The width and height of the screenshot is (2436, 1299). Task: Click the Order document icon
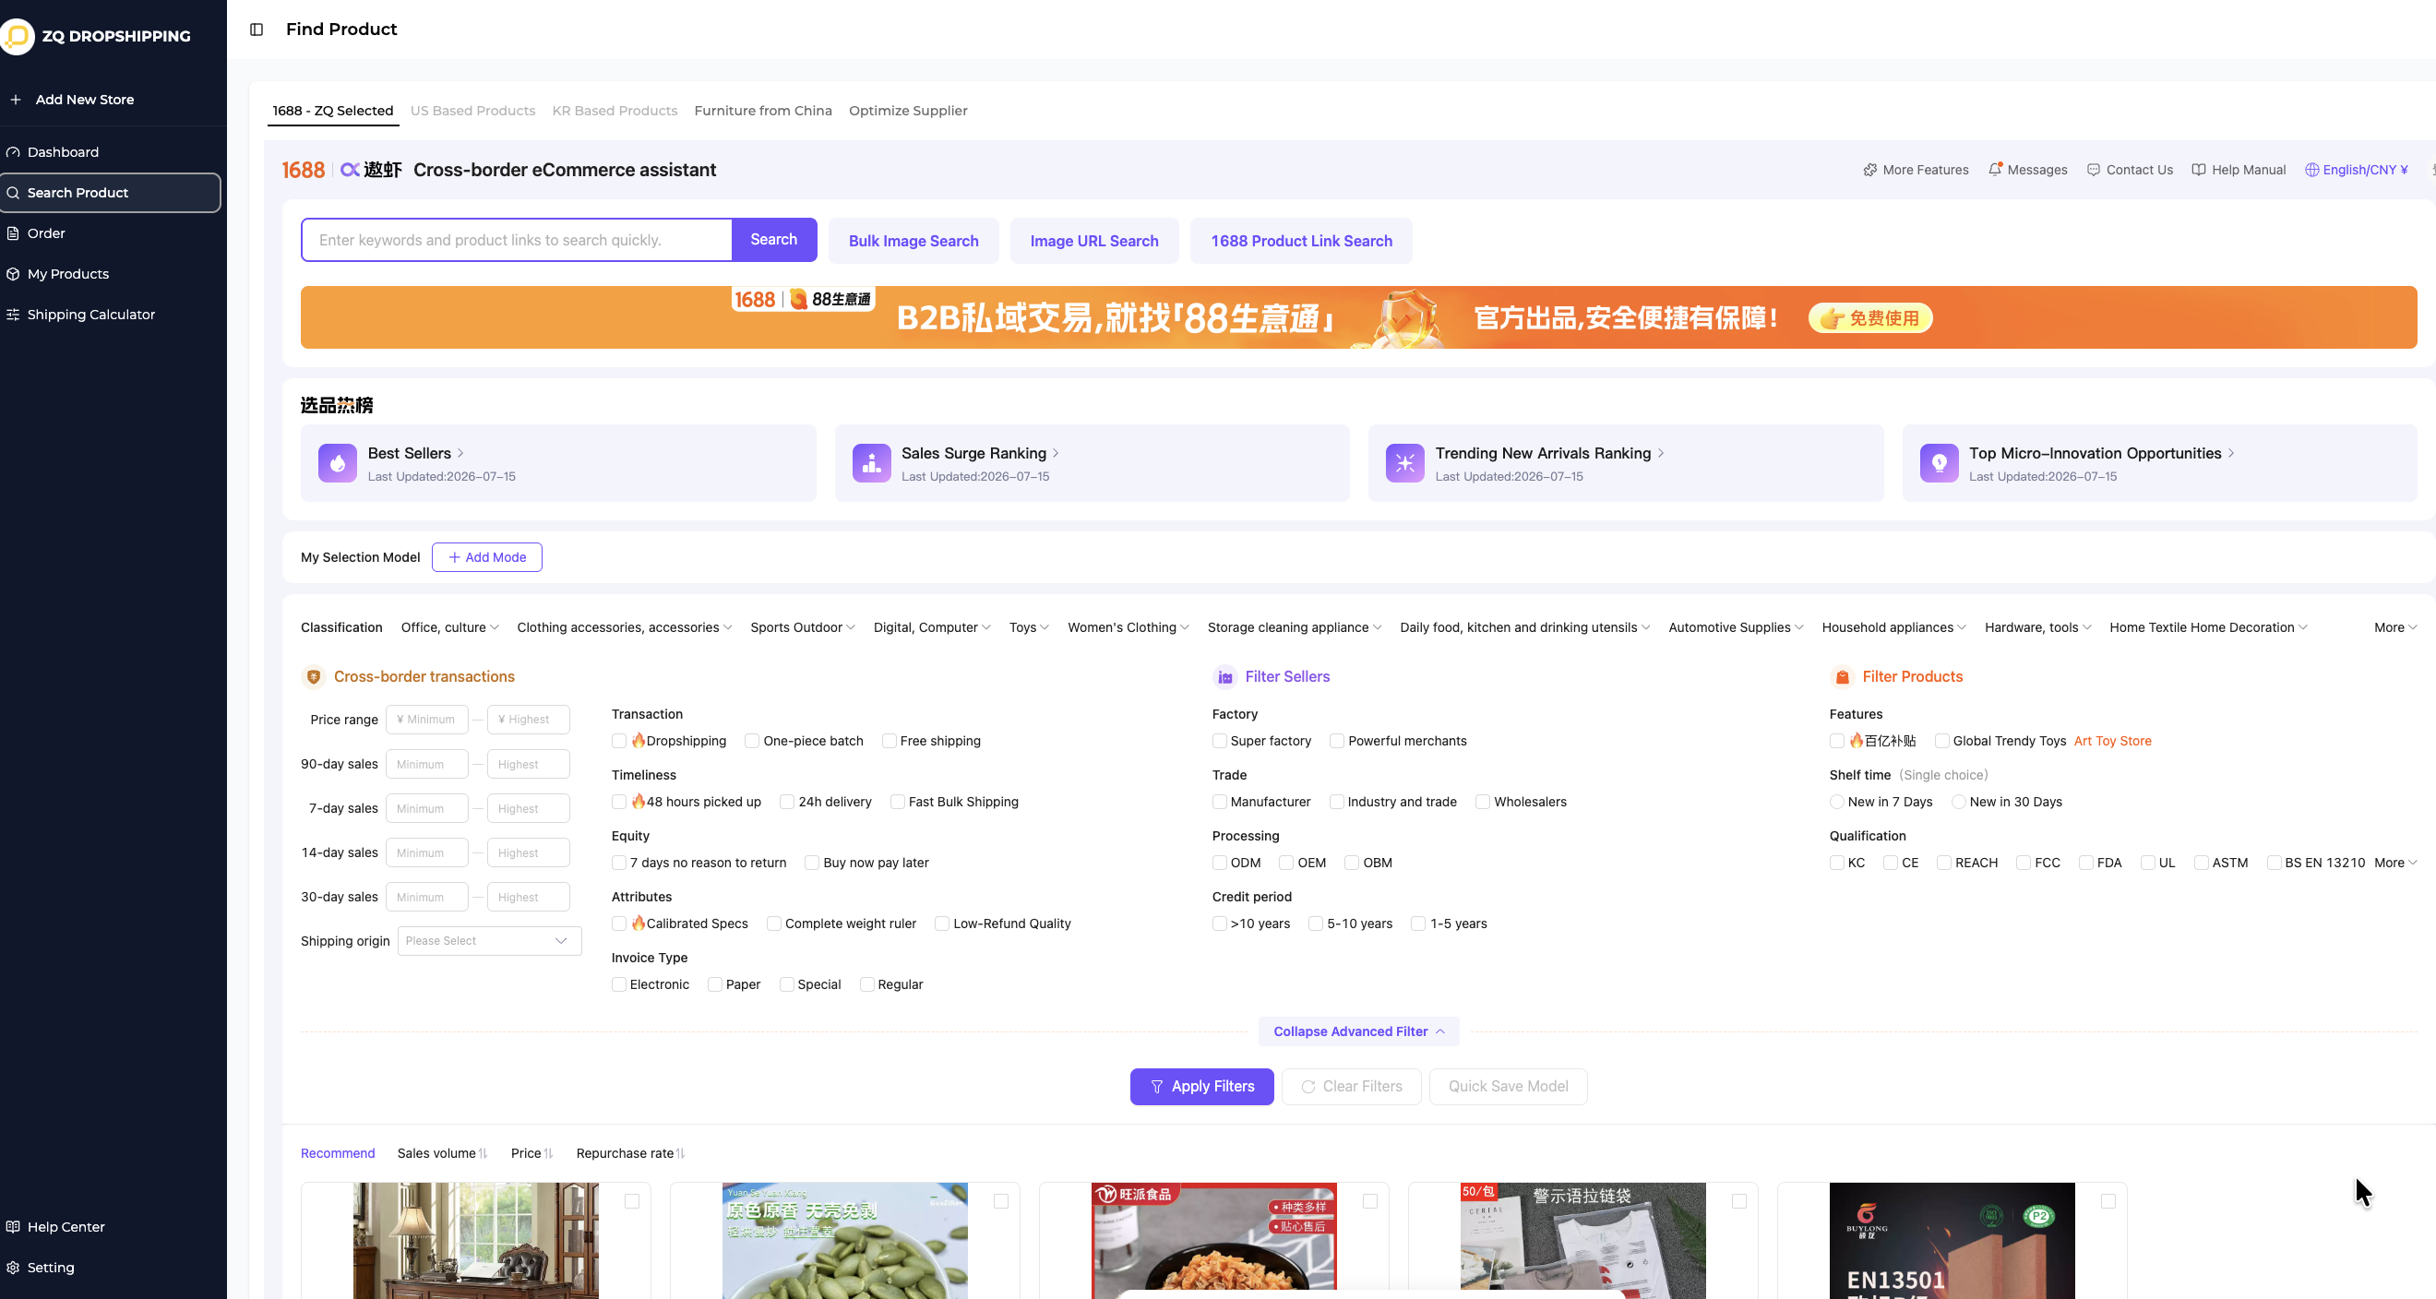(x=13, y=233)
